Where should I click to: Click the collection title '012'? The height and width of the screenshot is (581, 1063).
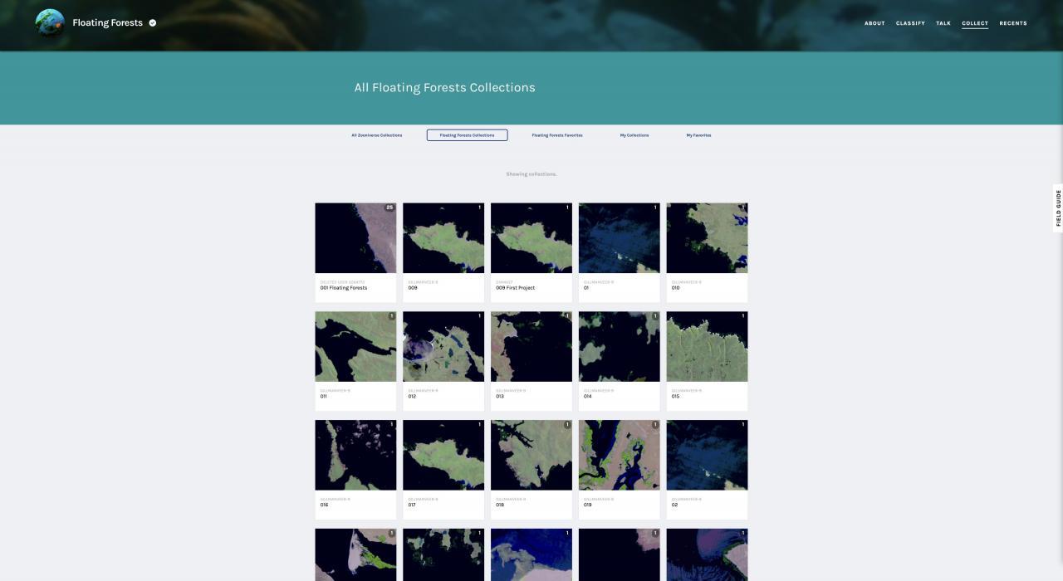[x=412, y=397]
